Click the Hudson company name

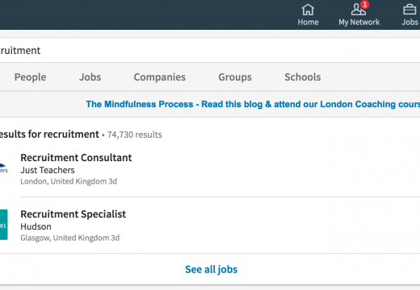pos(36,226)
